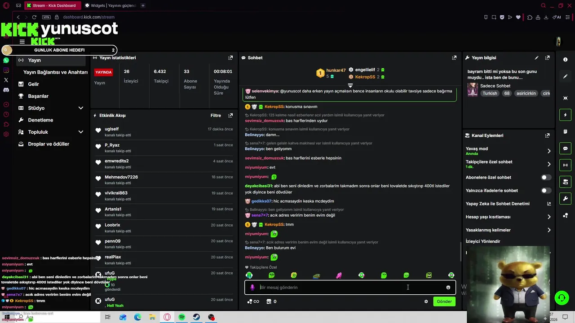Image resolution: width=575 pixels, height=323 pixels.
Task: Open channel points infinity icon
Action: (253, 301)
